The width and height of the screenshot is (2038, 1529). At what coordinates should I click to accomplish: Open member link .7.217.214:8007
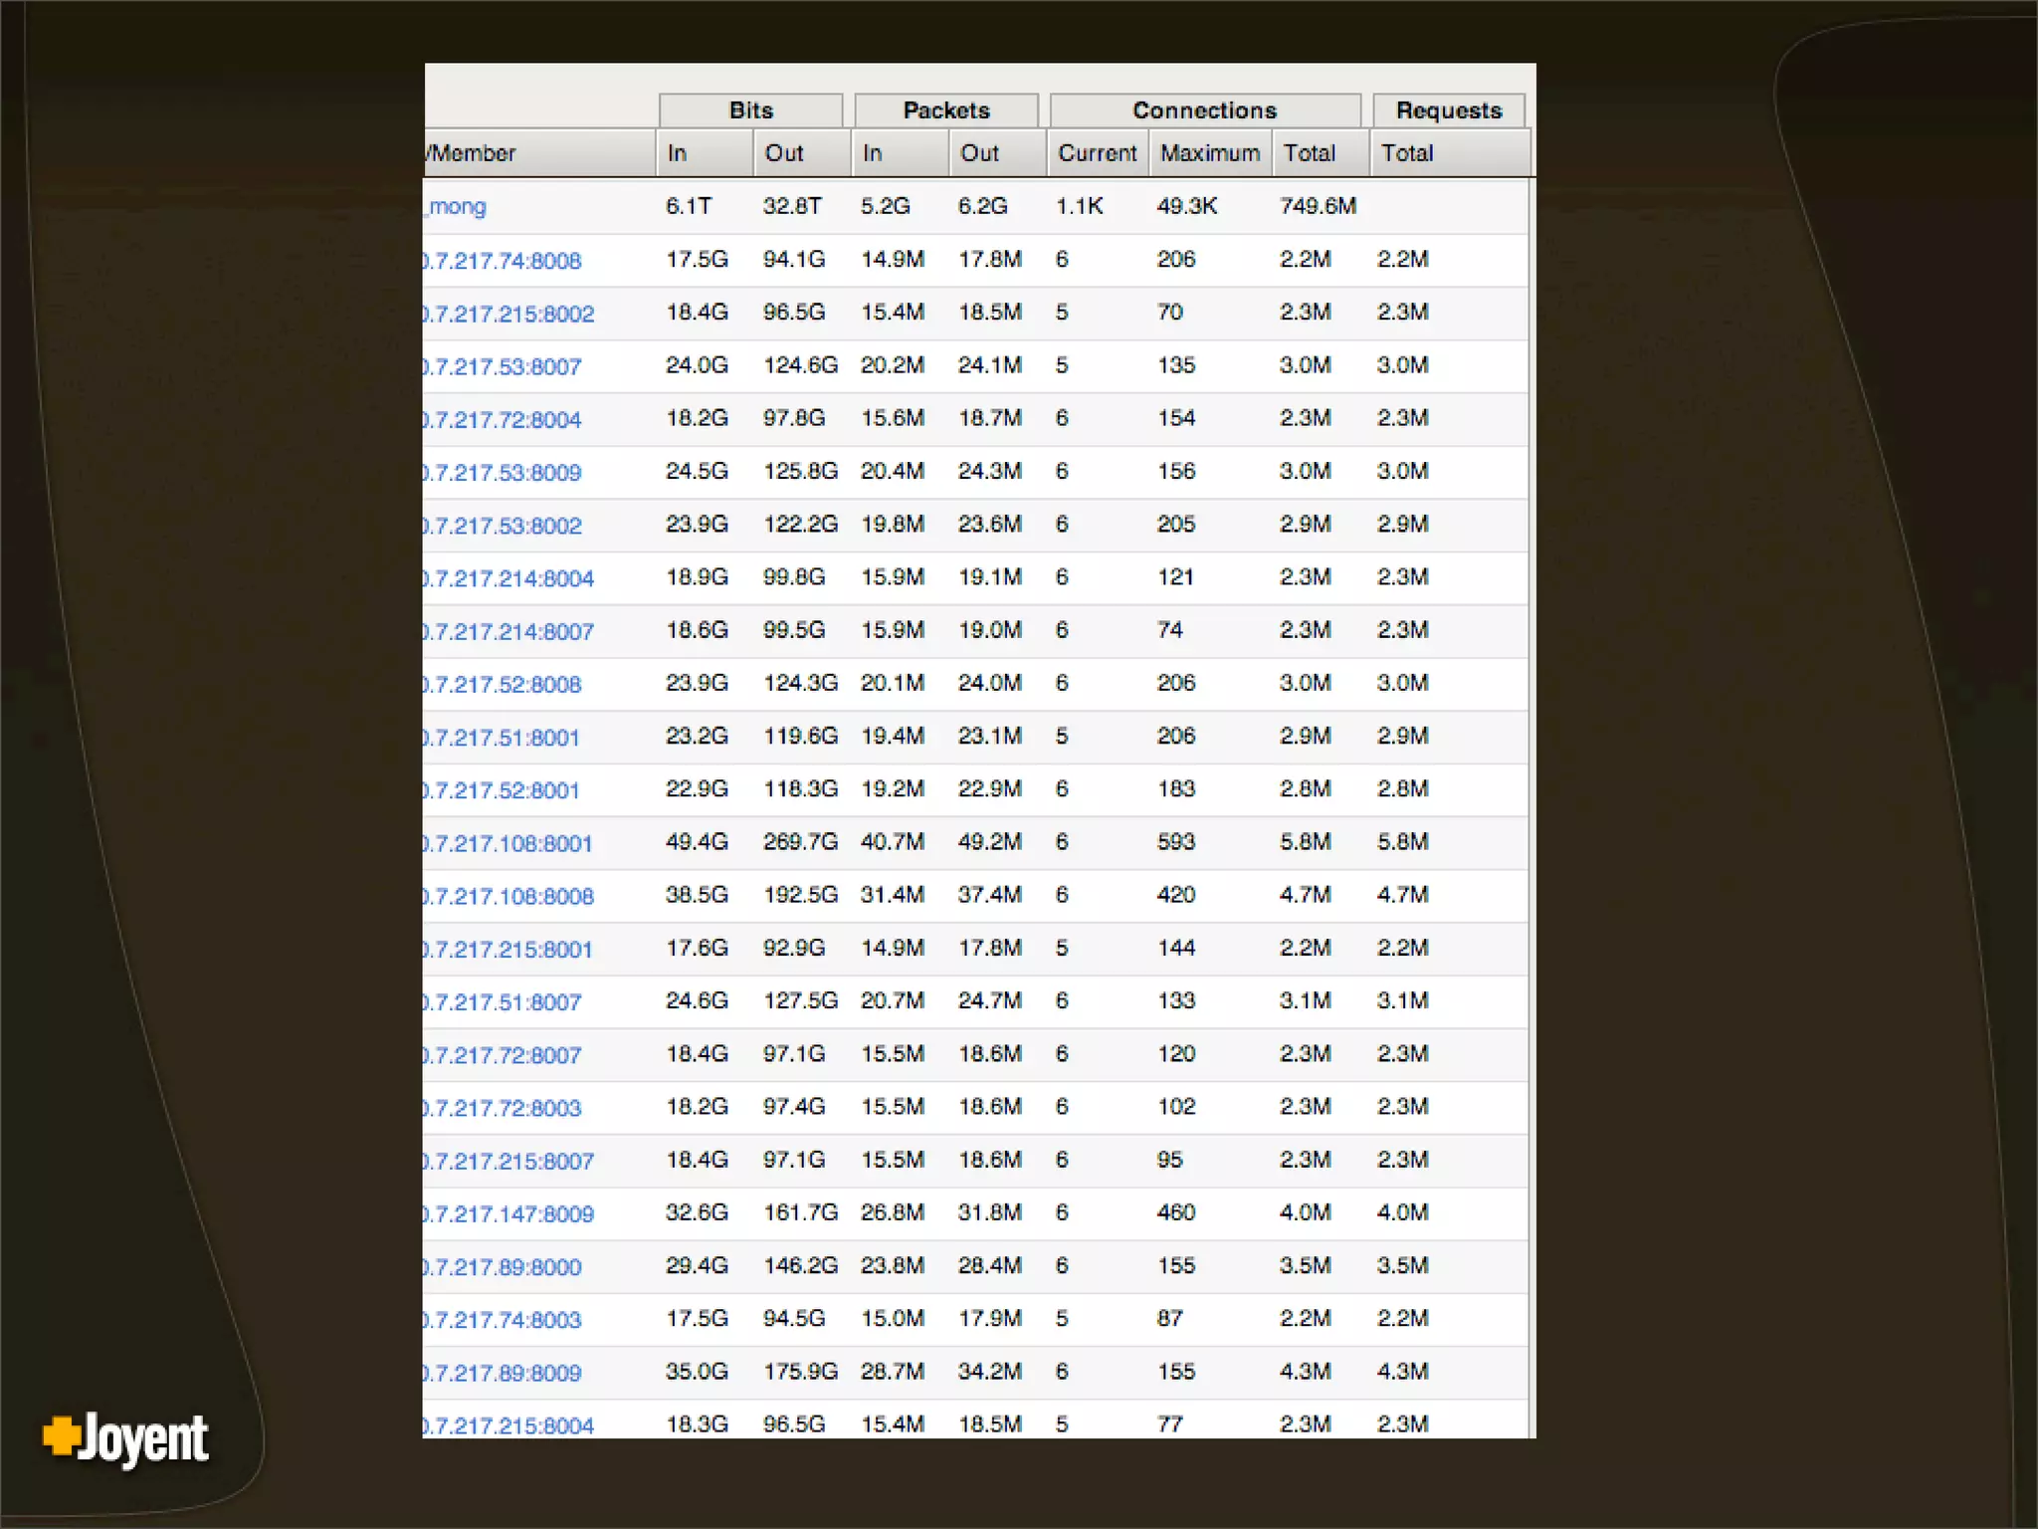pyautogui.click(x=509, y=631)
